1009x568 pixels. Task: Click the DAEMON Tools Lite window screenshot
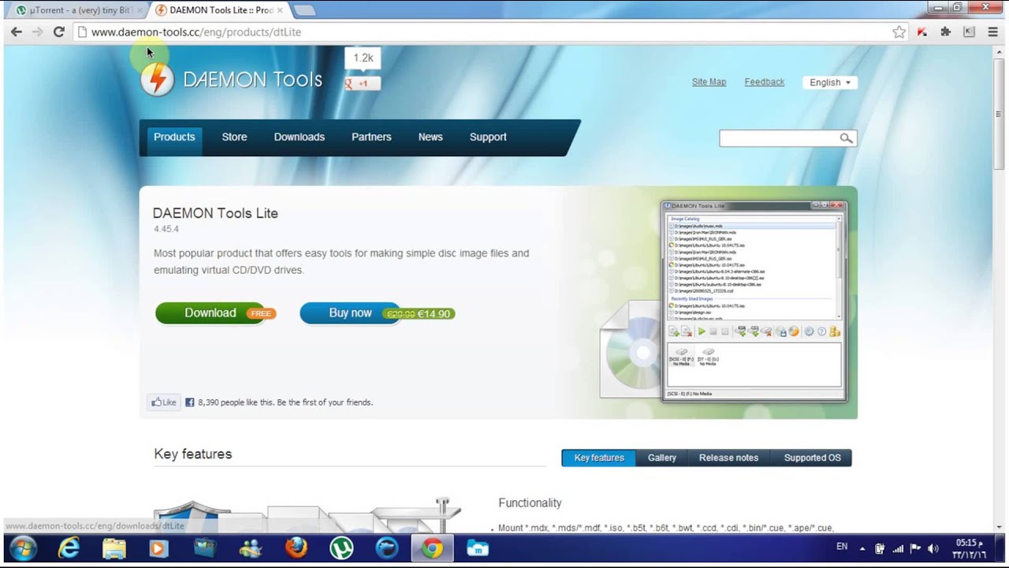click(x=754, y=301)
